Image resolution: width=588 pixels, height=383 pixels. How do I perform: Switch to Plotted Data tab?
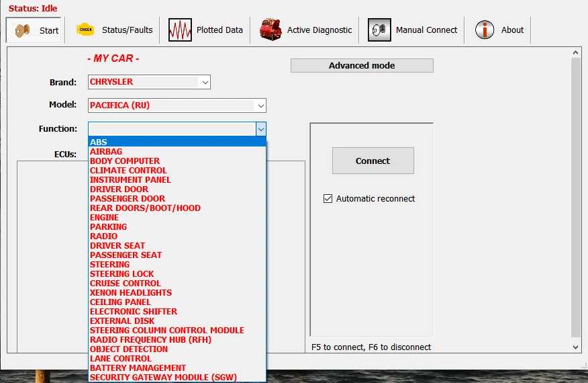205,30
